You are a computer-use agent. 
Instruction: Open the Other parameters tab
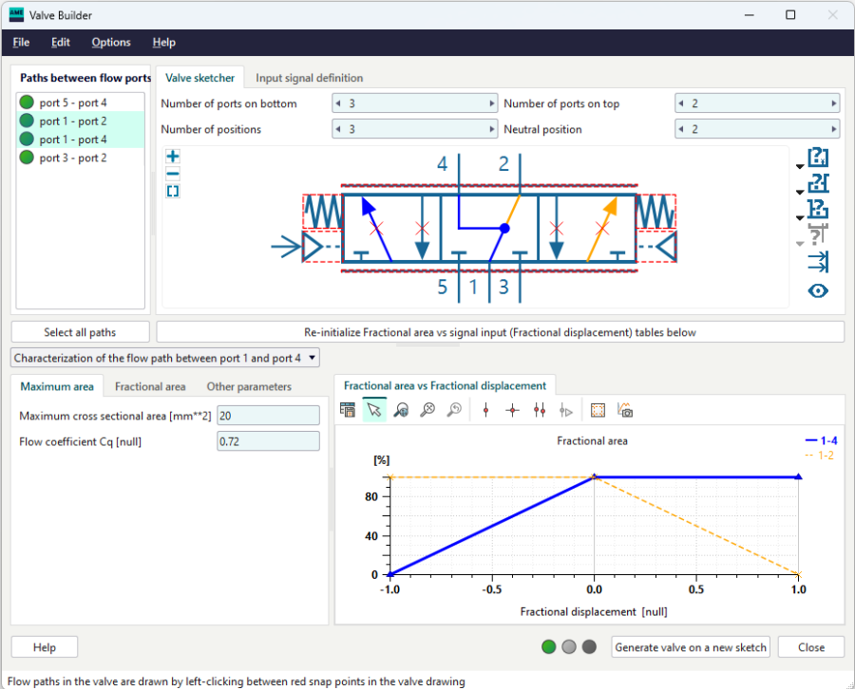click(249, 386)
